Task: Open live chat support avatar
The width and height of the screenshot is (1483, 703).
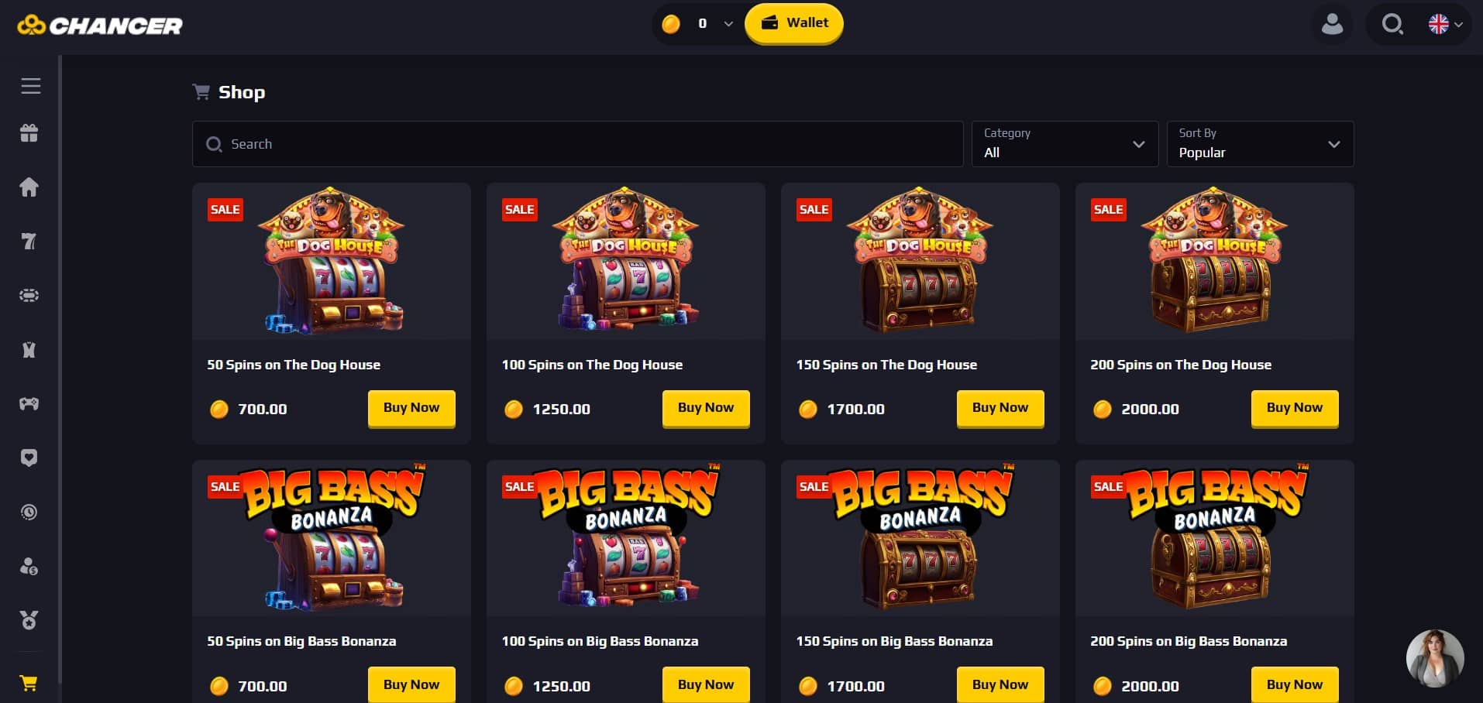Action: (1435, 658)
